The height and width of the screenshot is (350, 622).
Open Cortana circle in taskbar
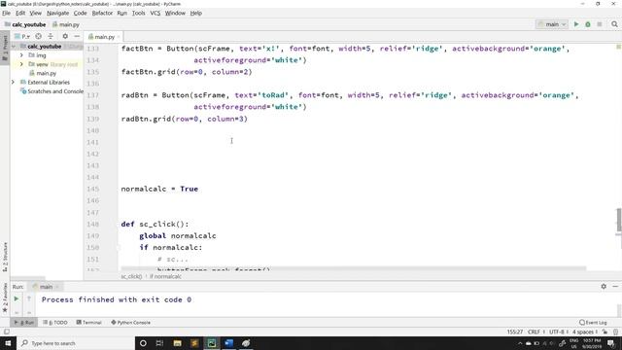pos(143,343)
